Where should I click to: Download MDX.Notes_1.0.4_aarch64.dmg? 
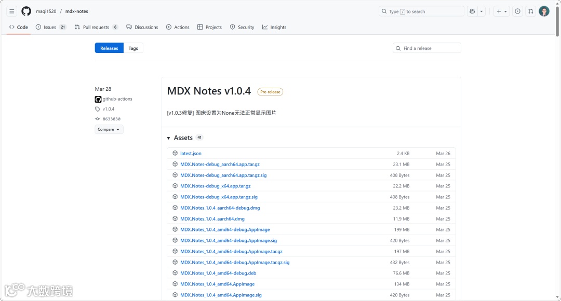click(x=212, y=219)
